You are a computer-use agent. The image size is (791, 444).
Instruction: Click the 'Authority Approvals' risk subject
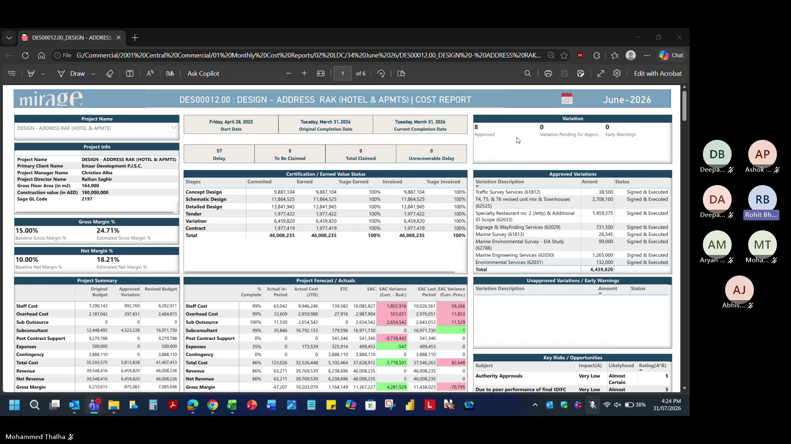[499, 376]
